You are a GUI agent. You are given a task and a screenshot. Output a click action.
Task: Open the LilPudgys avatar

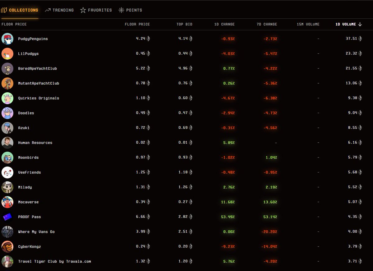(x=7, y=54)
